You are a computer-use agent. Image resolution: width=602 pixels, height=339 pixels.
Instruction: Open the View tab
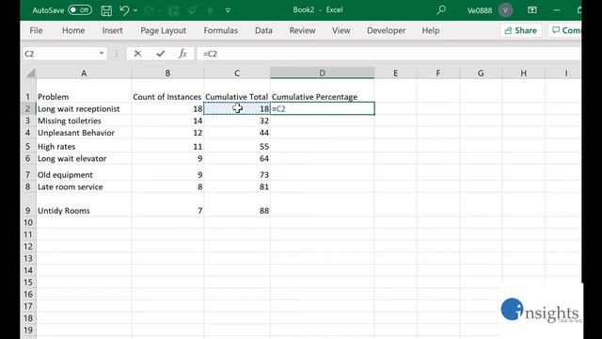click(341, 30)
